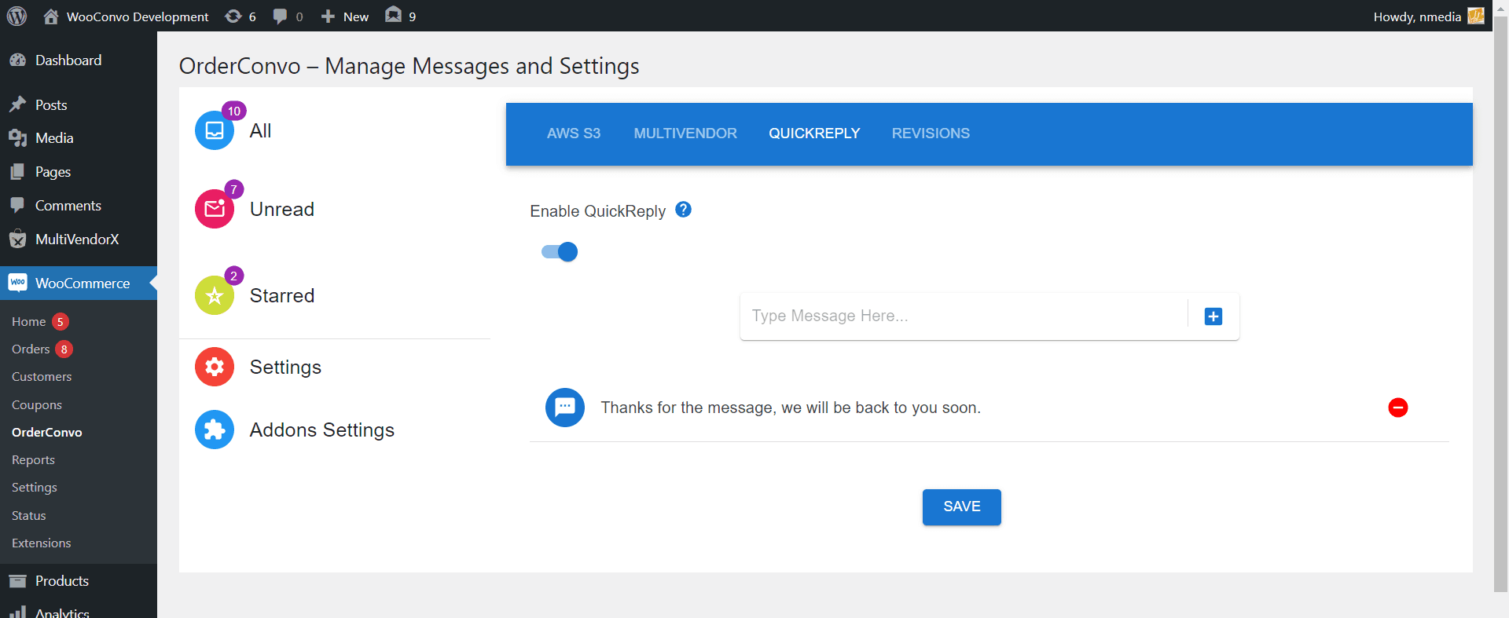Click the Addons Settings puzzle icon
This screenshot has height=618, width=1509.
tap(215, 430)
